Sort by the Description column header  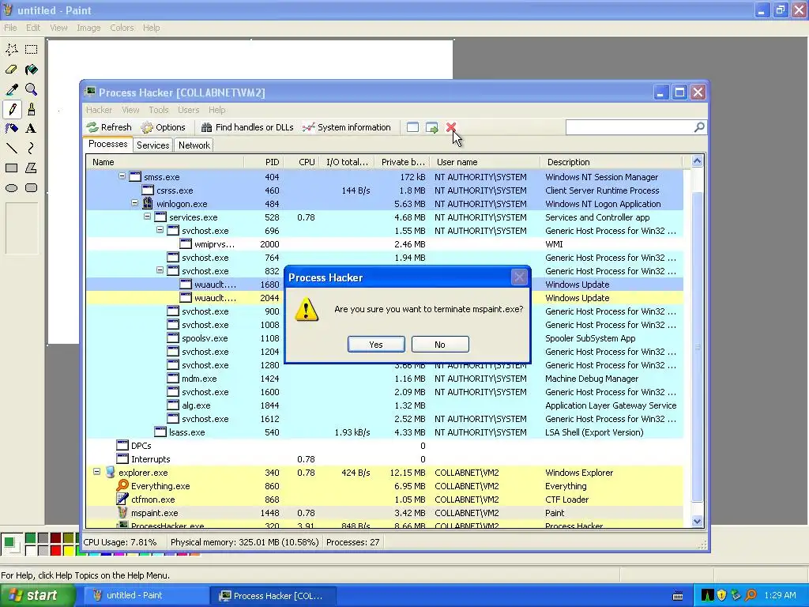click(611, 162)
